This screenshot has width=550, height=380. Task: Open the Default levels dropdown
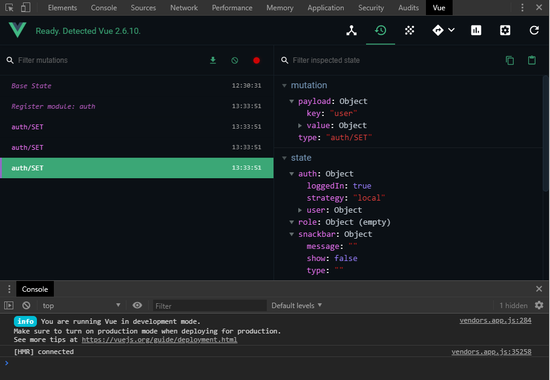296,306
